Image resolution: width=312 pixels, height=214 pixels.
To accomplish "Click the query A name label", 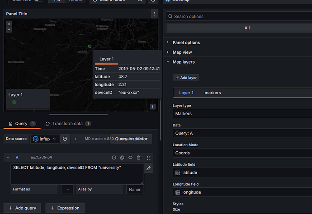I will pyautogui.click(x=17, y=158).
